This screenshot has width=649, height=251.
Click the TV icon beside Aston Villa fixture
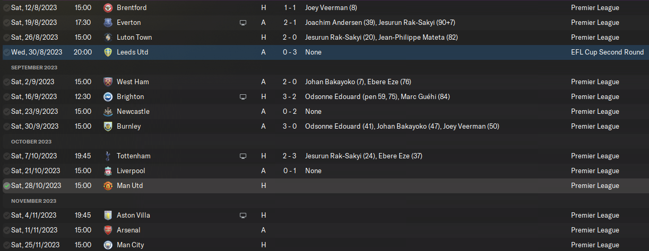[243, 216]
